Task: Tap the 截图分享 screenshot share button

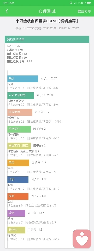Action: (84, 11)
